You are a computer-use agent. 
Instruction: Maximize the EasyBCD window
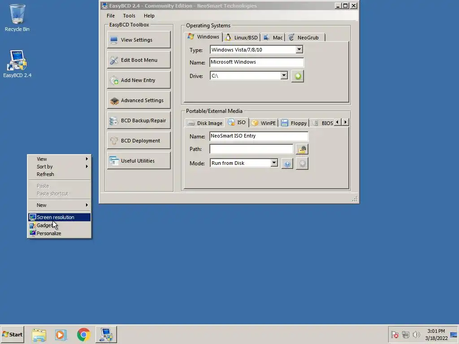tap(346, 5)
